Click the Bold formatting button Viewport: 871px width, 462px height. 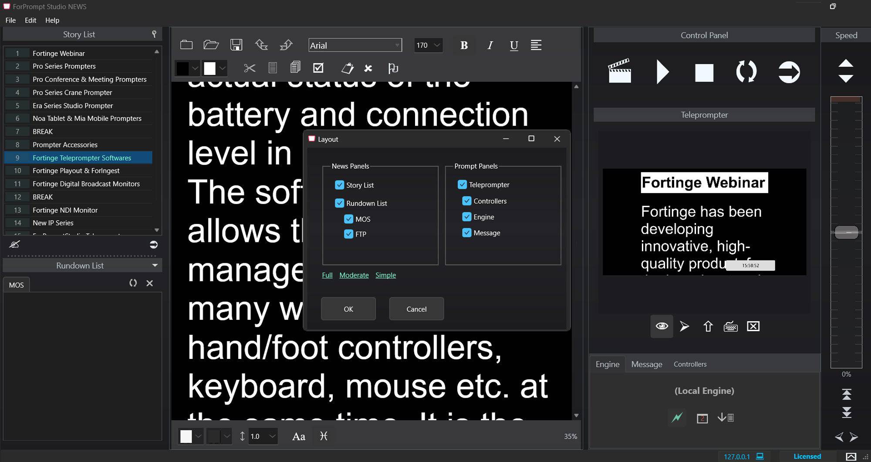pos(464,45)
